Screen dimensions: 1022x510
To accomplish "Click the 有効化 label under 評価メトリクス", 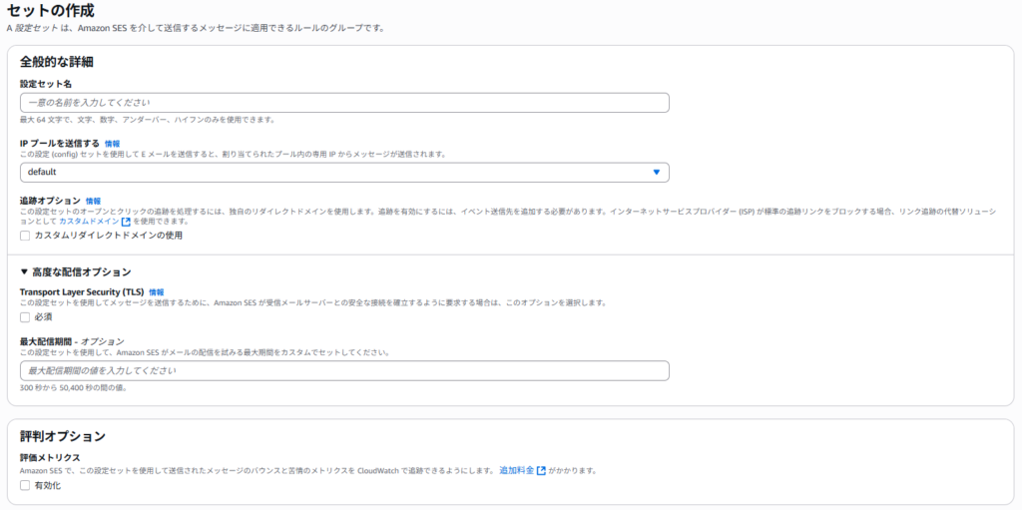I will tap(48, 486).
